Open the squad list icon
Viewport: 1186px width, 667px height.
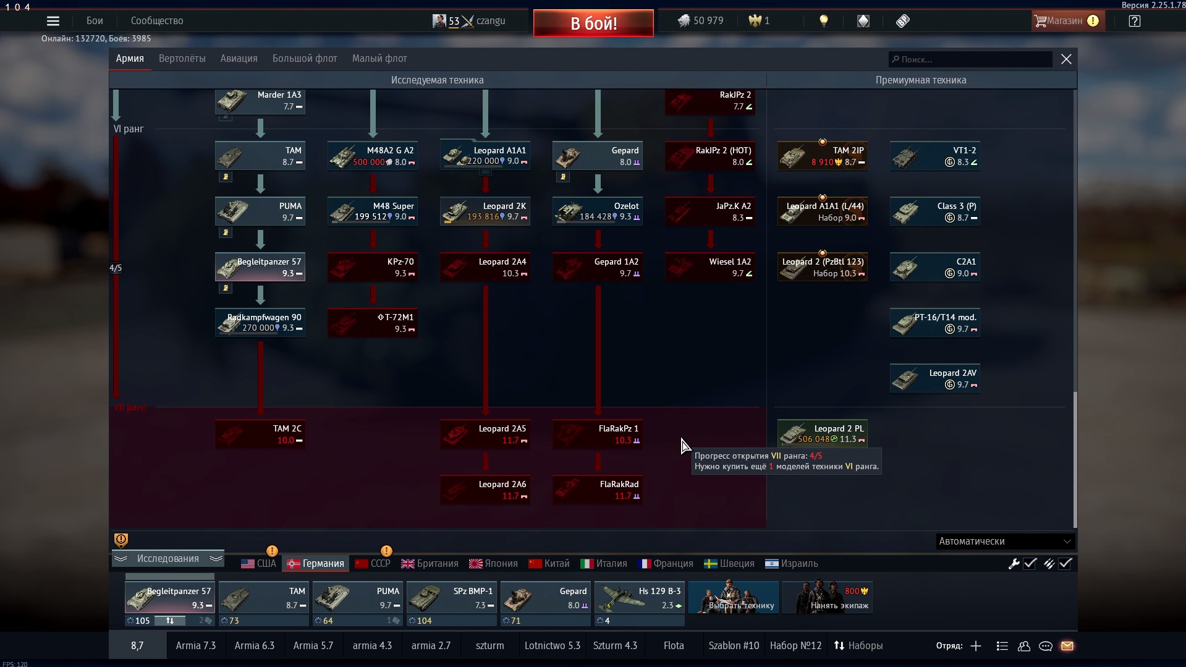(x=1002, y=646)
